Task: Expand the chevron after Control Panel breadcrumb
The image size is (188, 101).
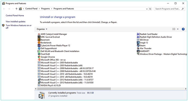Action: coord(39,9)
